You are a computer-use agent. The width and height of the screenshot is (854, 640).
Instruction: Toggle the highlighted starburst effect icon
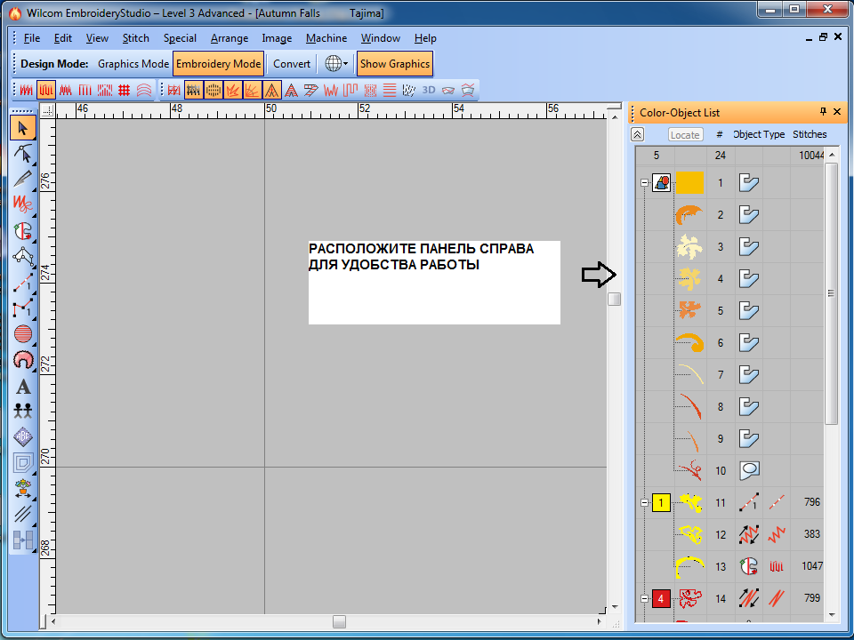coord(232,90)
